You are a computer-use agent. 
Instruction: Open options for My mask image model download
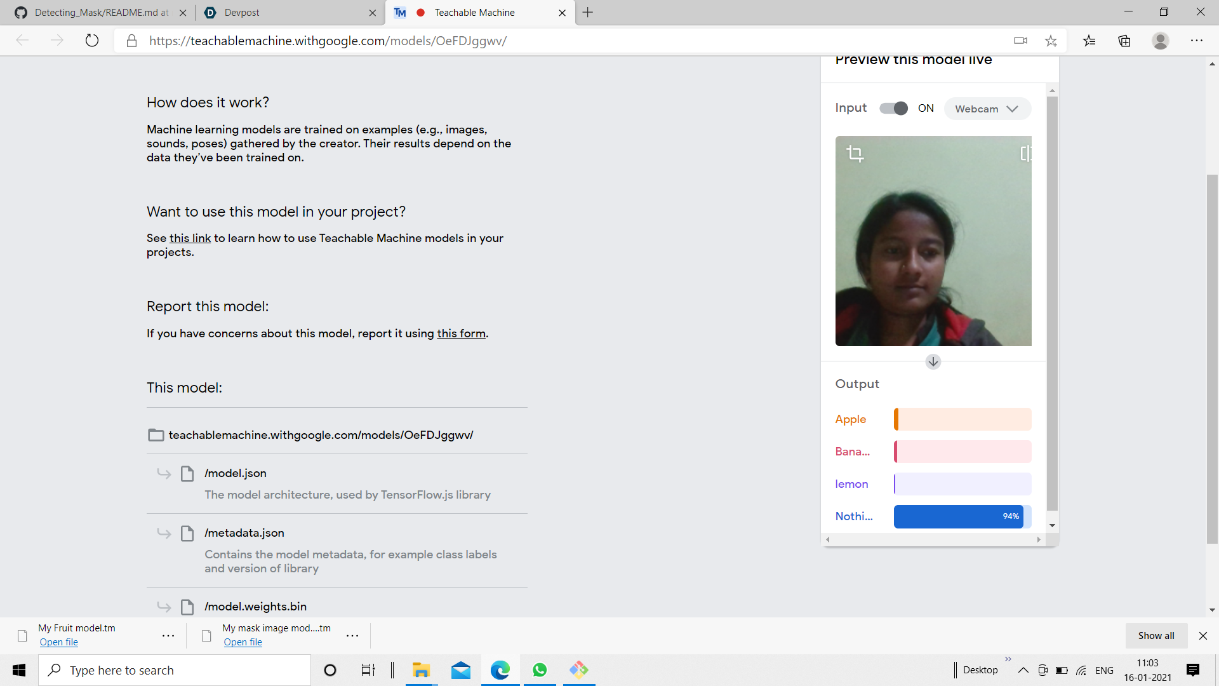[352, 635]
